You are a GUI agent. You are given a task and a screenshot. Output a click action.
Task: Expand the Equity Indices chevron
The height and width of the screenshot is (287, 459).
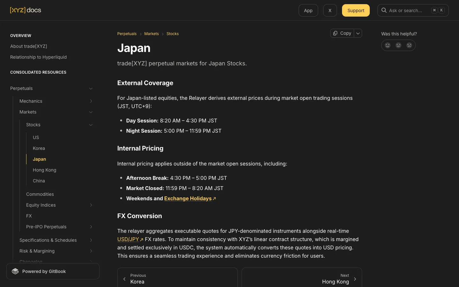pos(91,205)
